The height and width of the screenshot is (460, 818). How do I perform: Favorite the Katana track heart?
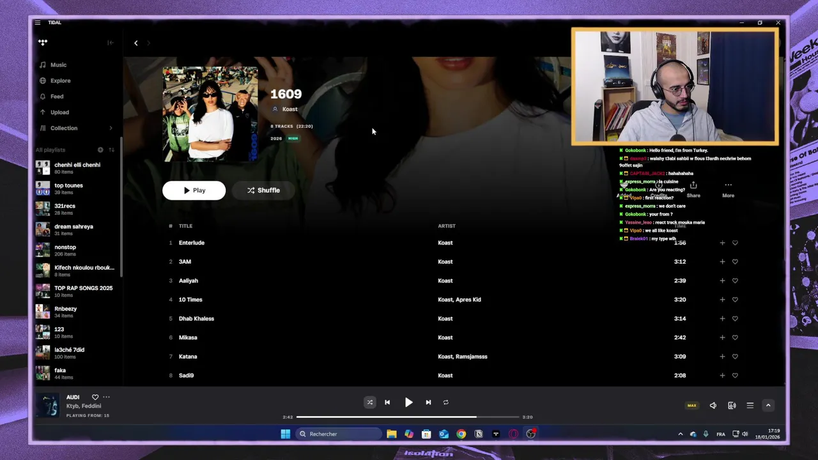point(735,356)
